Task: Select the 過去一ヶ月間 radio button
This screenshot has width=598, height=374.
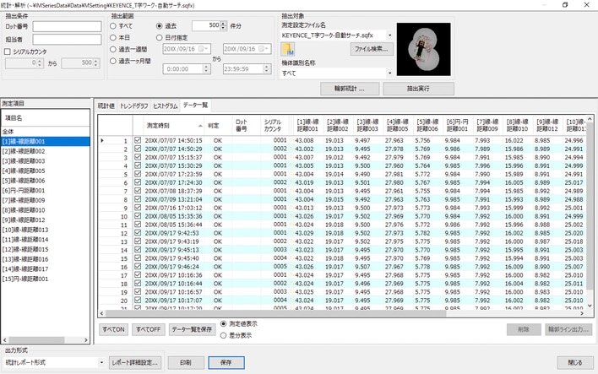Action: coord(113,61)
